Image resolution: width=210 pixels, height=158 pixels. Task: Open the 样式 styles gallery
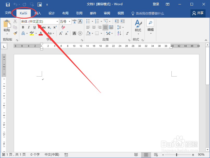(x=138, y=27)
